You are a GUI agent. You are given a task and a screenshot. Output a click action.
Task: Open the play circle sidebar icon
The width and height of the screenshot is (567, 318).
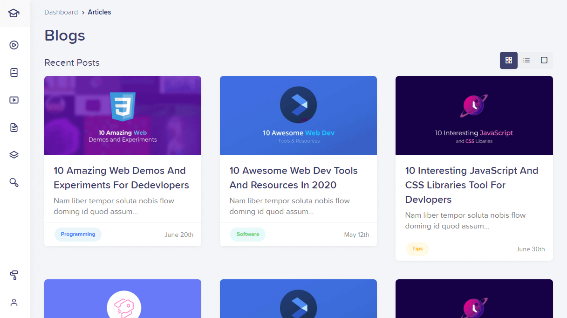pos(14,45)
